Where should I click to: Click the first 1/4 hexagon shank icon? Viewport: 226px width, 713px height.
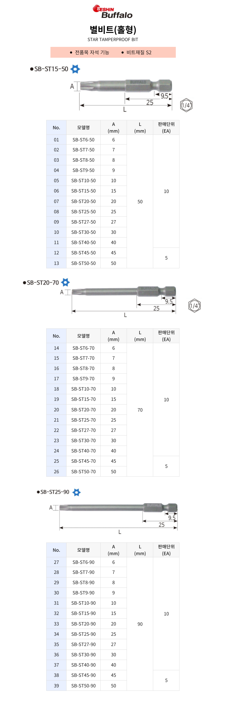click(x=186, y=105)
